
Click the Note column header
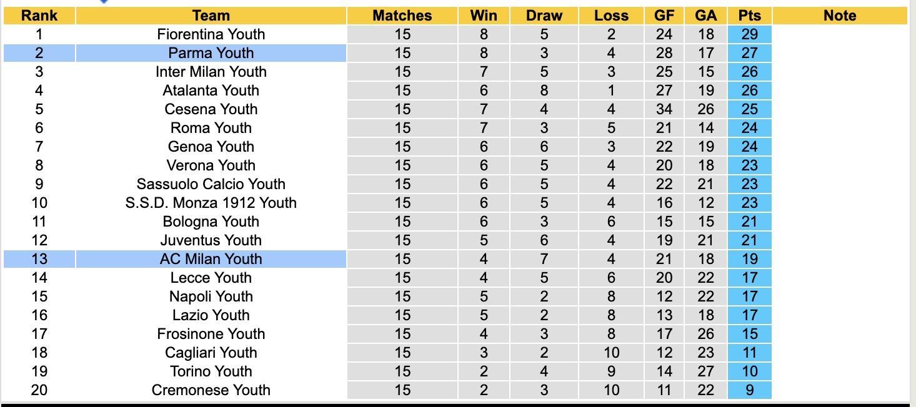840,16
